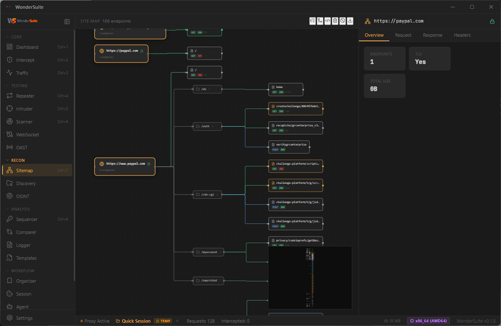
Task: Switch site map to tree list view
Action: 313,21
